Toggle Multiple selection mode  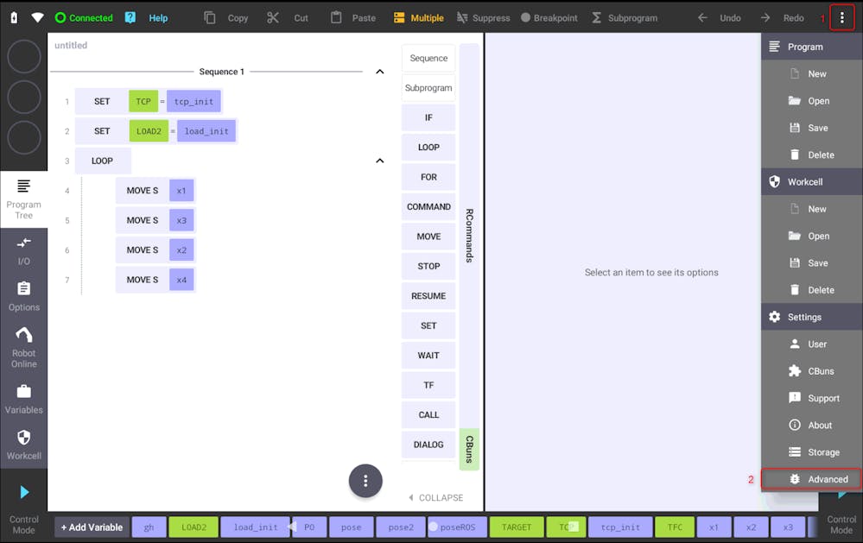point(418,17)
